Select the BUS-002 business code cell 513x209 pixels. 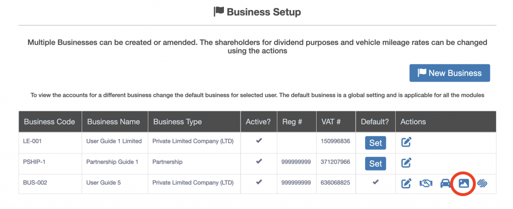point(35,183)
